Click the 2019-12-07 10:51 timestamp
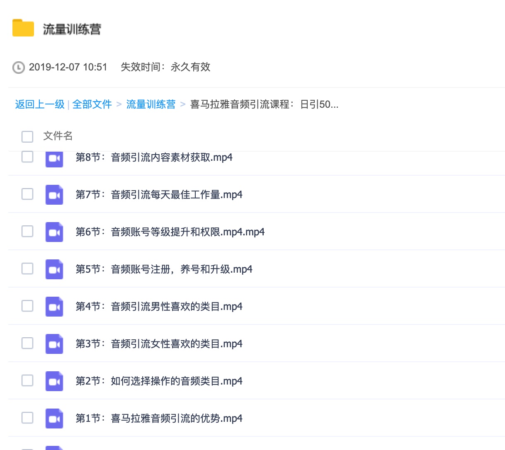 pyautogui.click(x=68, y=67)
